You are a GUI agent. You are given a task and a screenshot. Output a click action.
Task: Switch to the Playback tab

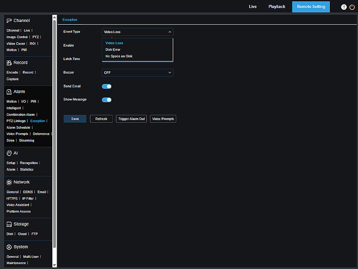coord(277,7)
